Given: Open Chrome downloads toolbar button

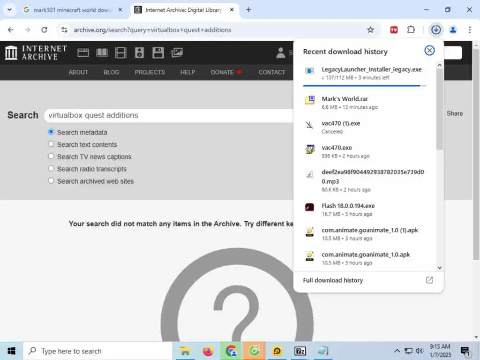Looking at the screenshot, I should tap(436, 30).
